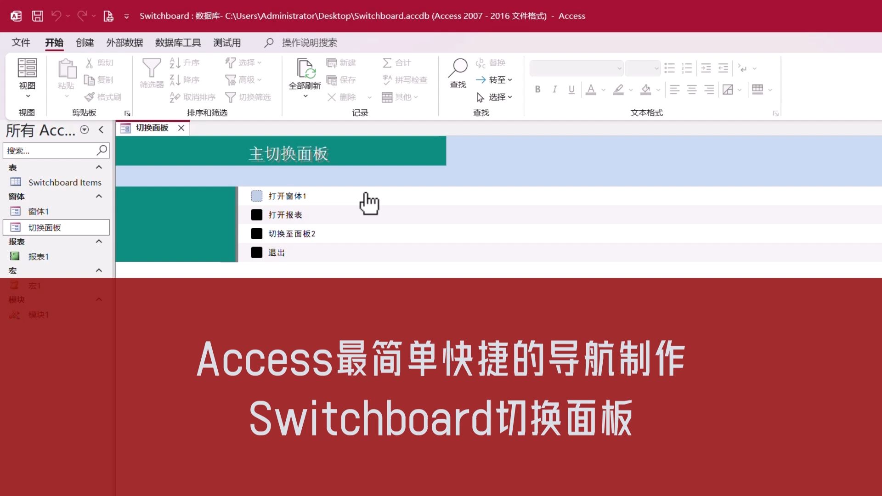
Task: Collapse the 窗体 forms group
Action: click(x=99, y=197)
